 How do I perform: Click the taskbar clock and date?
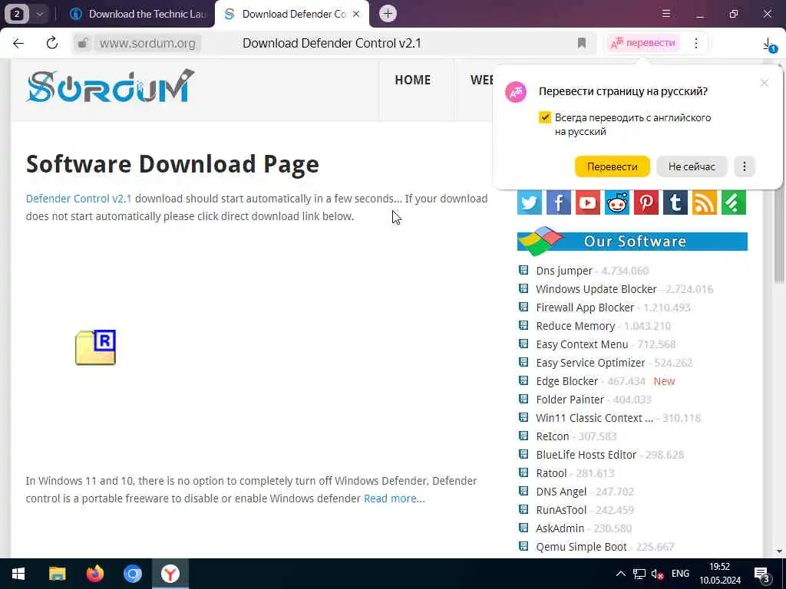720,574
